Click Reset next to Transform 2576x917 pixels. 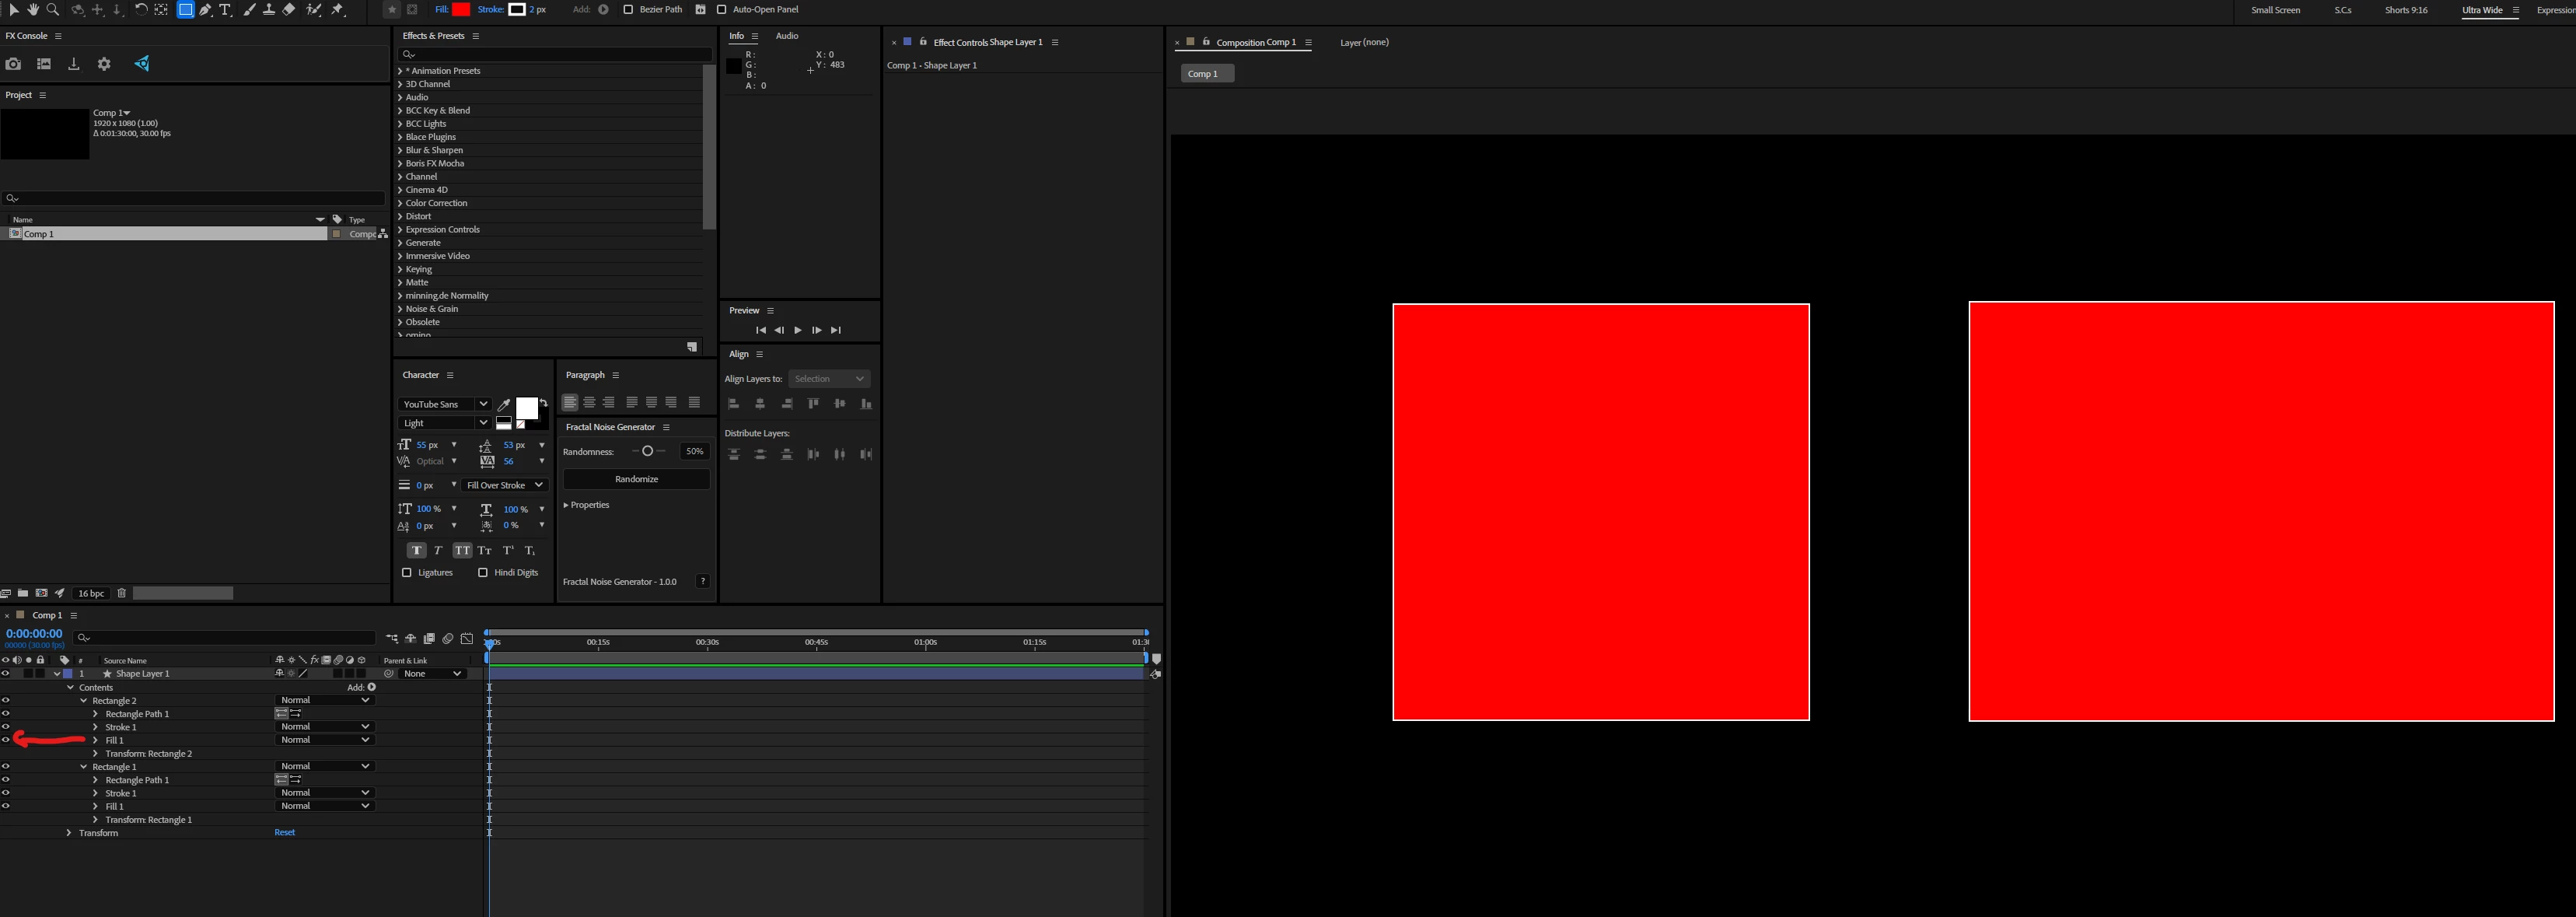pos(284,833)
